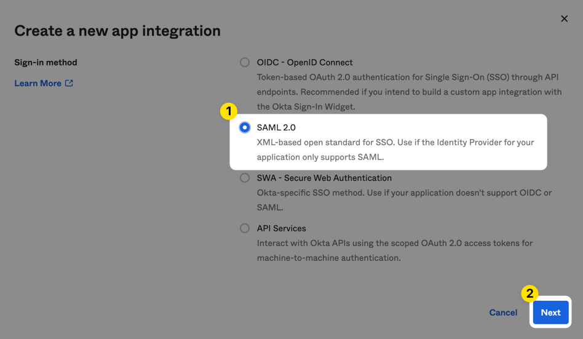
Task: Select the OIDC - OpenID Connect radio button
Action: pos(245,62)
